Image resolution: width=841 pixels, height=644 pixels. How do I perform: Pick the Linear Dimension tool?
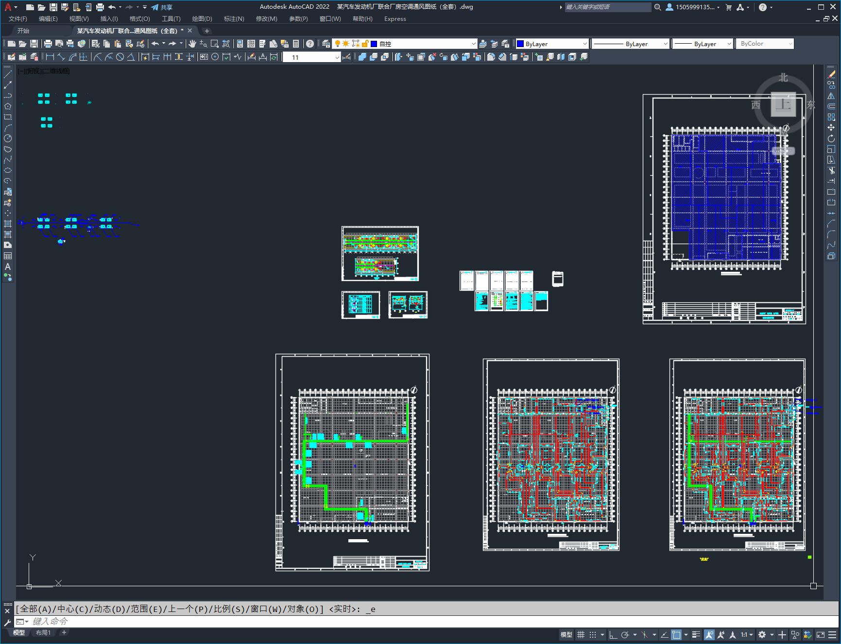pos(50,57)
